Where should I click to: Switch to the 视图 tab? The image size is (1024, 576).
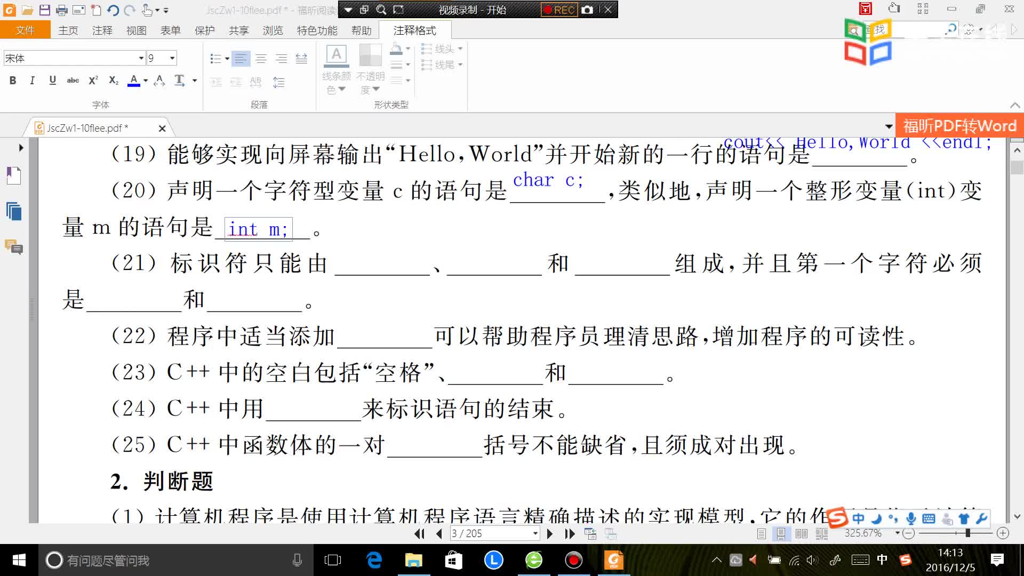[137, 30]
